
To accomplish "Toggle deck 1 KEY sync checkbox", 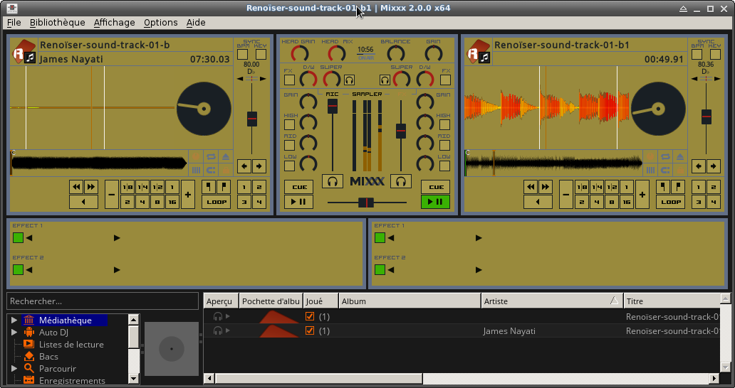I will [261, 54].
